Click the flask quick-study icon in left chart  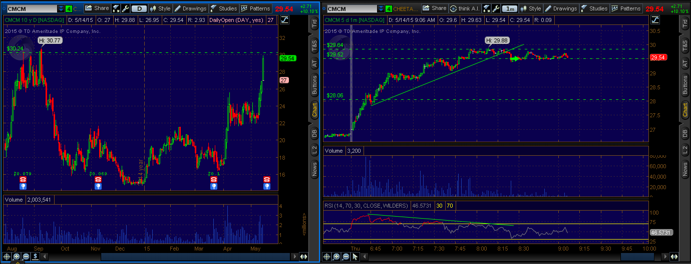tap(116, 8)
